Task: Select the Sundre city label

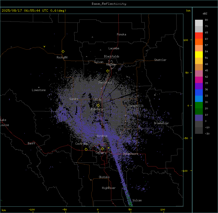Action: [x=74, y=99]
